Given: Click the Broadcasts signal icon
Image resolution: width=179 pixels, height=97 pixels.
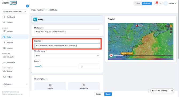Looking at the screenshot, I should [5, 62].
